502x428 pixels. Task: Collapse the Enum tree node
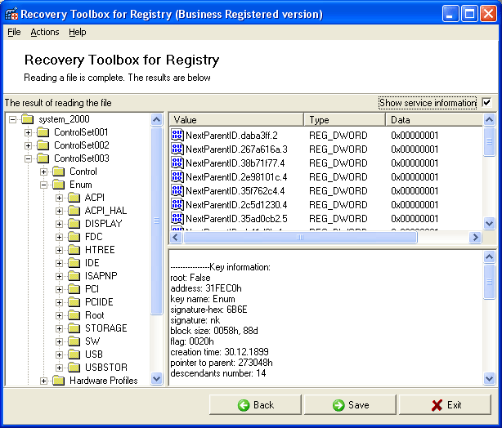[44, 185]
